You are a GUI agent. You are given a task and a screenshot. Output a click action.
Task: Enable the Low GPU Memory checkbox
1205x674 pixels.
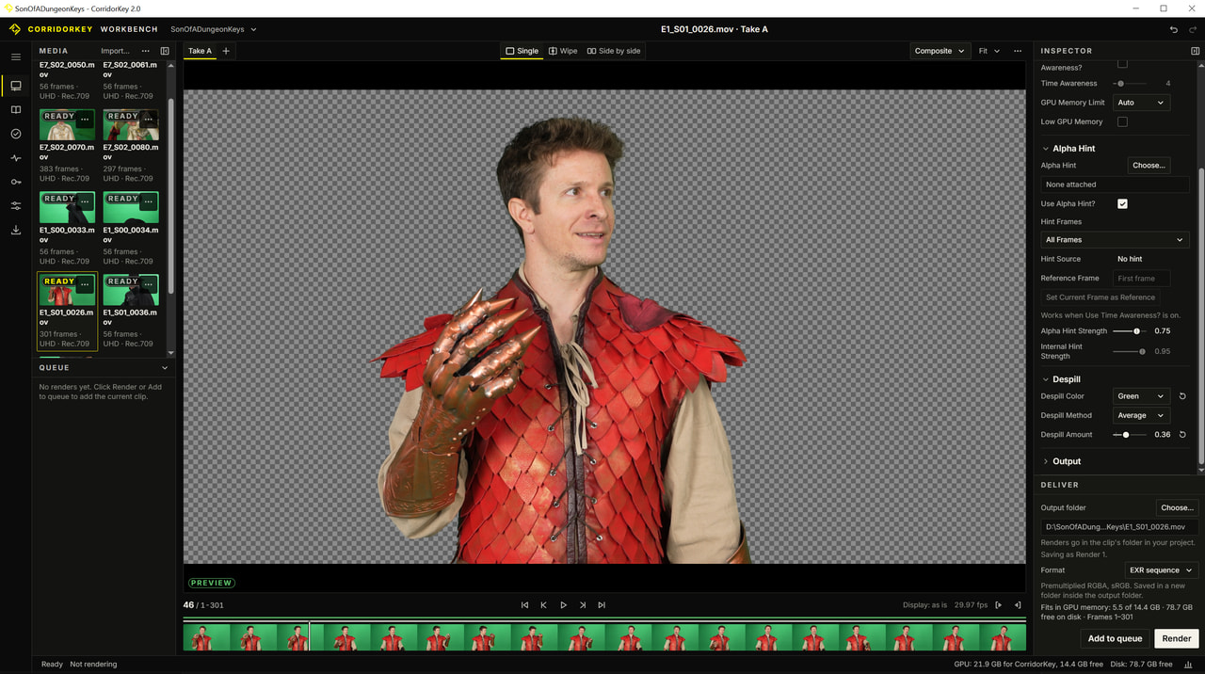1122,121
